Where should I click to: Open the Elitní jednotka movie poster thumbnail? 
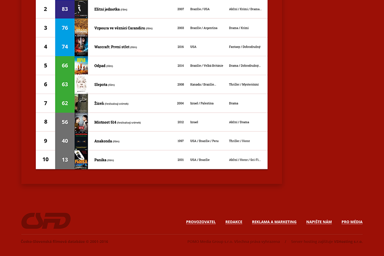(x=81, y=9)
